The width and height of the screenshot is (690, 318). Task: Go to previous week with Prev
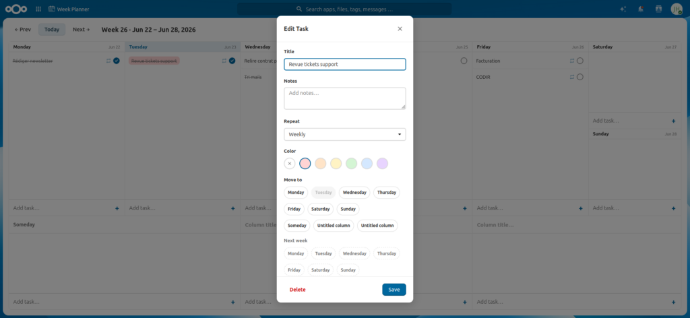click(23, 30)
